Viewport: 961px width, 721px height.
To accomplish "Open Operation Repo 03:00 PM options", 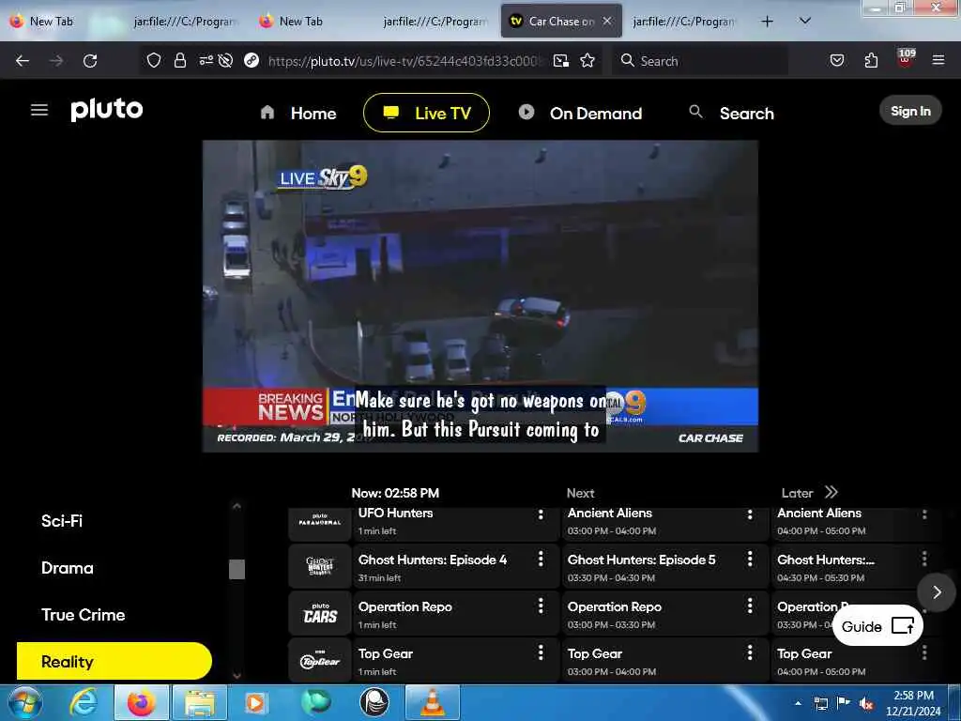I will click(x=750, y=606).
